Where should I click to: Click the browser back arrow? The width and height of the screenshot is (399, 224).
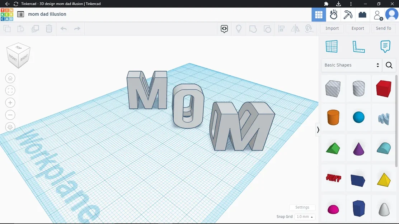click(x=8, y=4)
